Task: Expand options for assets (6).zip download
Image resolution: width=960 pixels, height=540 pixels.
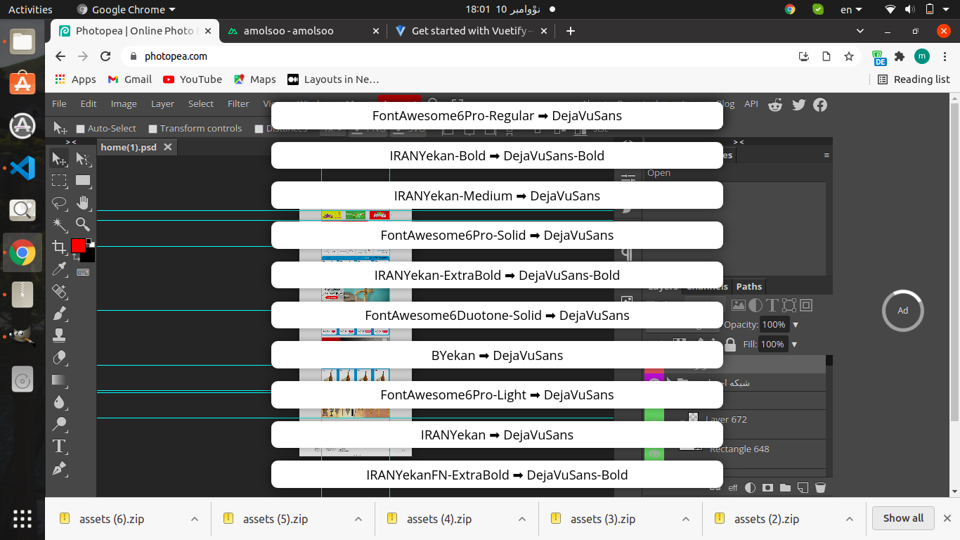Action: (195, 519)
